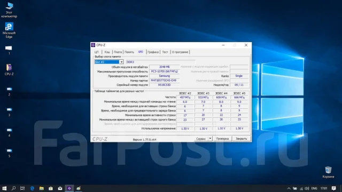Click the taskbar icon right of CPU-Z
Image resolution: width=342 pixels, height=192 pixels.
79,188
